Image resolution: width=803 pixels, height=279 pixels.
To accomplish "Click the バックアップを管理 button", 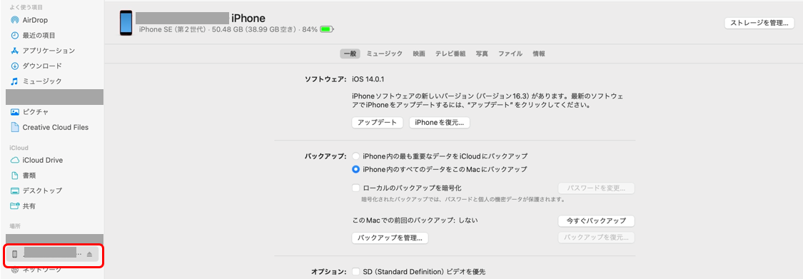I will (390, 238).
